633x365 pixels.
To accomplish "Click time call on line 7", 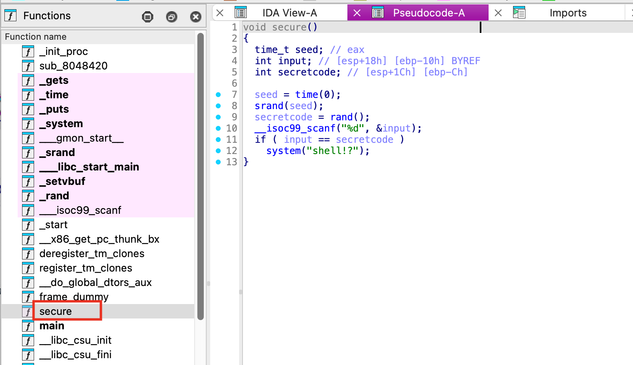I will tap(306, 95).
